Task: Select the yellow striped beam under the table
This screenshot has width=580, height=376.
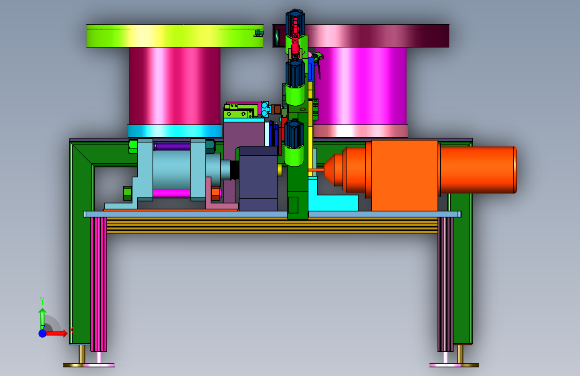Action: pos(272,225)
